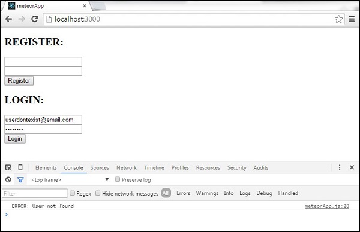Close the DevTools panel

tap(352, 167)
